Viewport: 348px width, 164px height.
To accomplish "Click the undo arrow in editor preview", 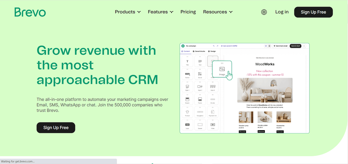I will (x=214, y=46).
